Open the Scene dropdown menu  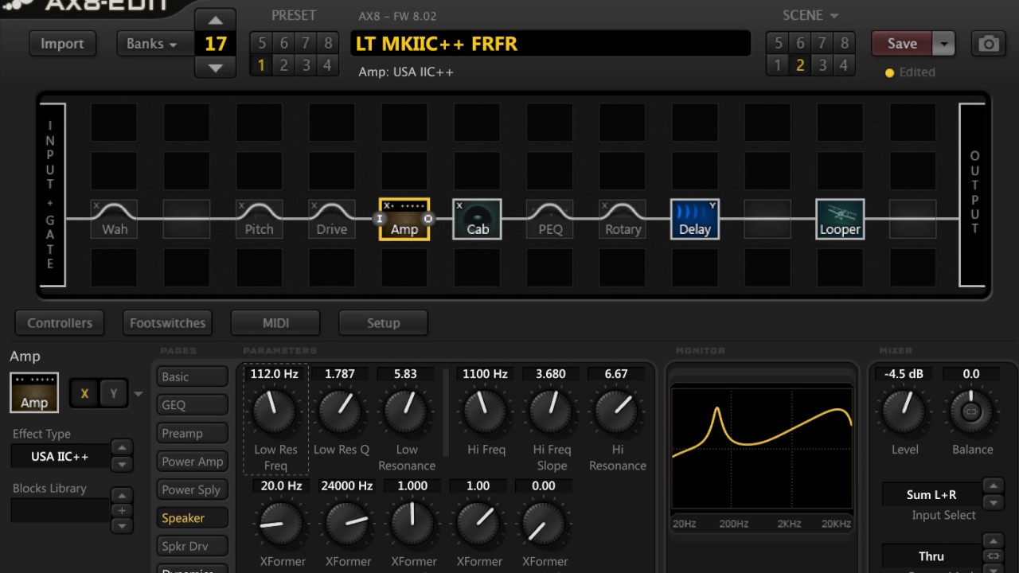(x=810, y=16)
